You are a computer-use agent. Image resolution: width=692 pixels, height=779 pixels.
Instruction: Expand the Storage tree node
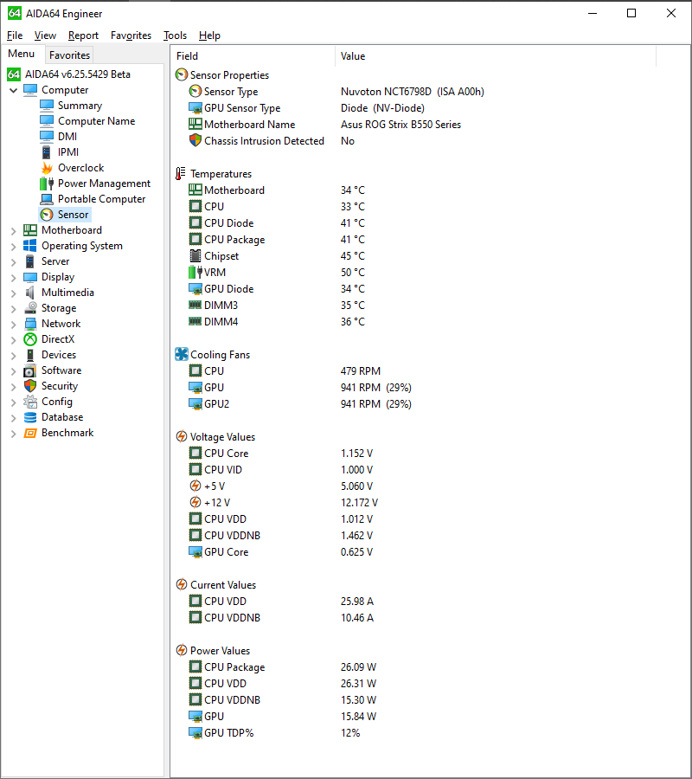tap(13, 308)
